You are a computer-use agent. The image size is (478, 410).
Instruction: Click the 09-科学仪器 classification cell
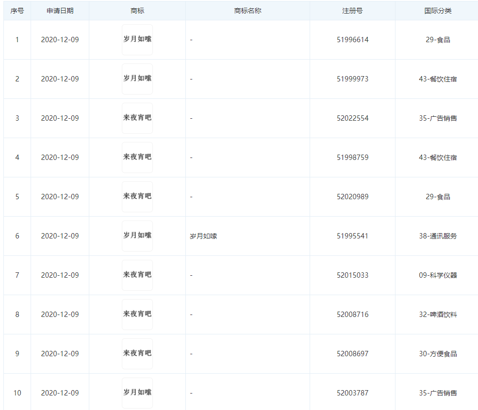point(438,275)
